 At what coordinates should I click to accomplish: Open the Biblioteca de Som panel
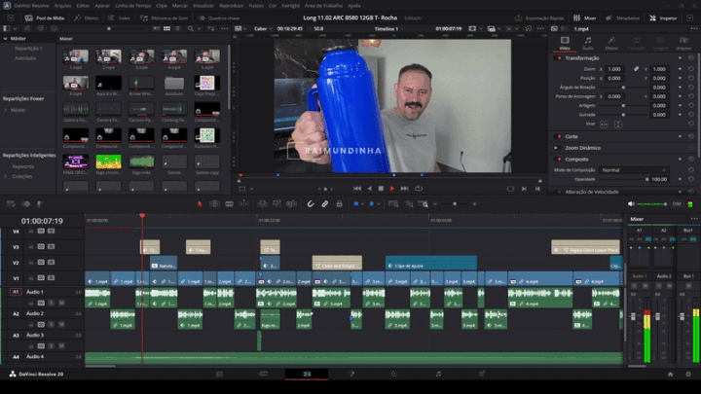tap(166, 18)
